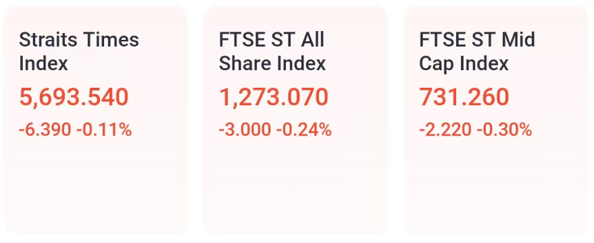Screen dimensions: 594x243
Task: Click the Straits Times Index title
Action: tap(79, 51)
